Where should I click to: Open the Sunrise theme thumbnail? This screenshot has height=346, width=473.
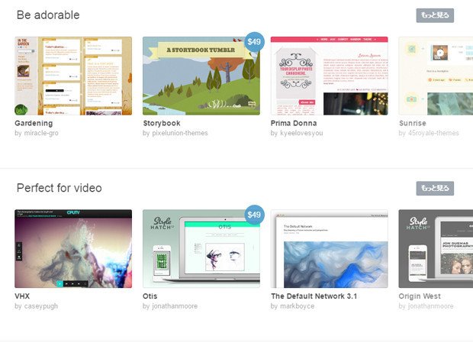[x=436, y=76]
